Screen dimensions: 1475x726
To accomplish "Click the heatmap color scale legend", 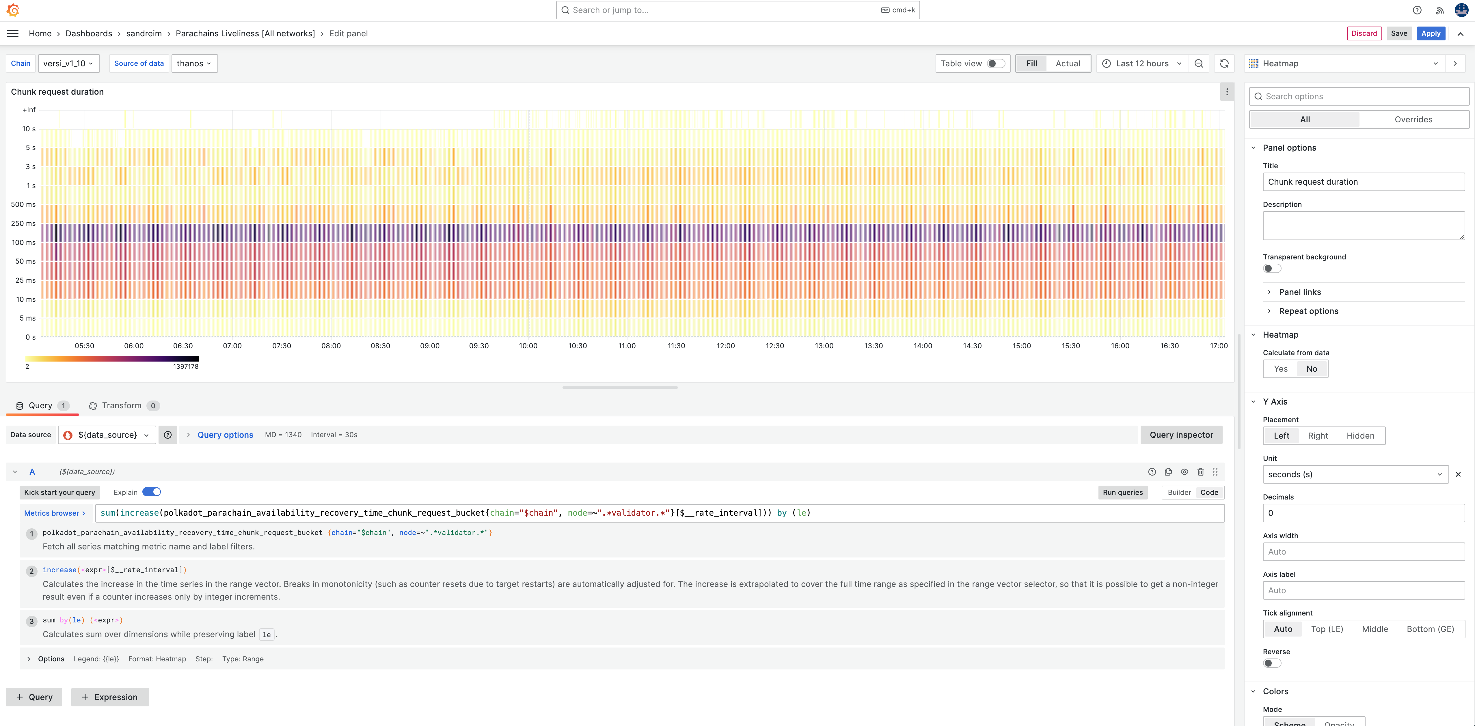I will pos(112,359).
